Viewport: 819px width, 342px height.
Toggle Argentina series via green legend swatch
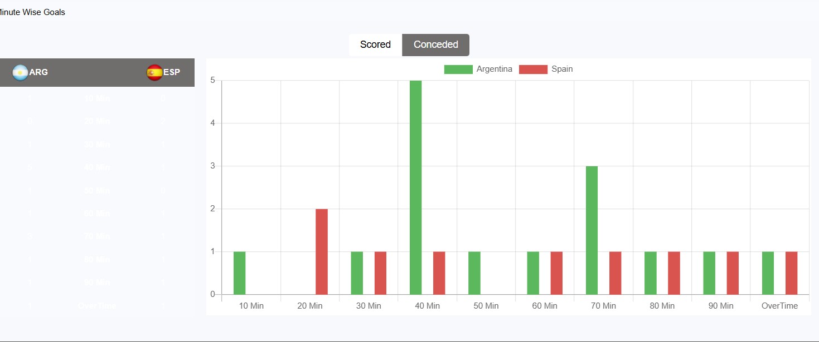tap(458, 70)
